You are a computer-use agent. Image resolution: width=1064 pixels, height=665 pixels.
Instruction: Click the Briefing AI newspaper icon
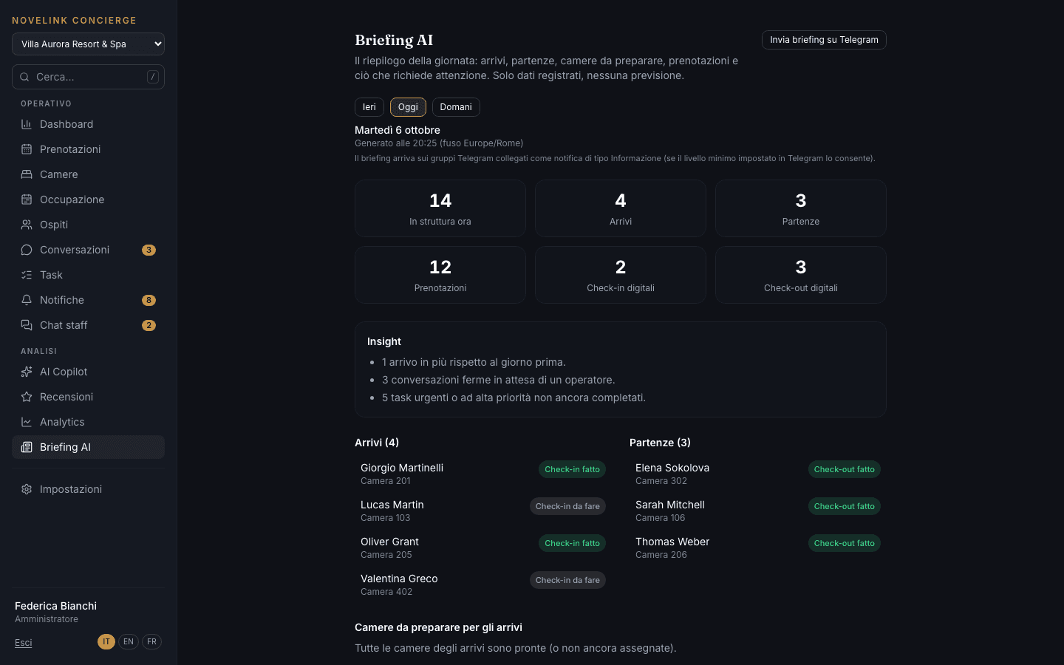[27, 447]
